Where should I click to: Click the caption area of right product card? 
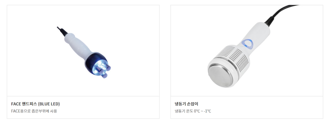(x=247, y=107)
